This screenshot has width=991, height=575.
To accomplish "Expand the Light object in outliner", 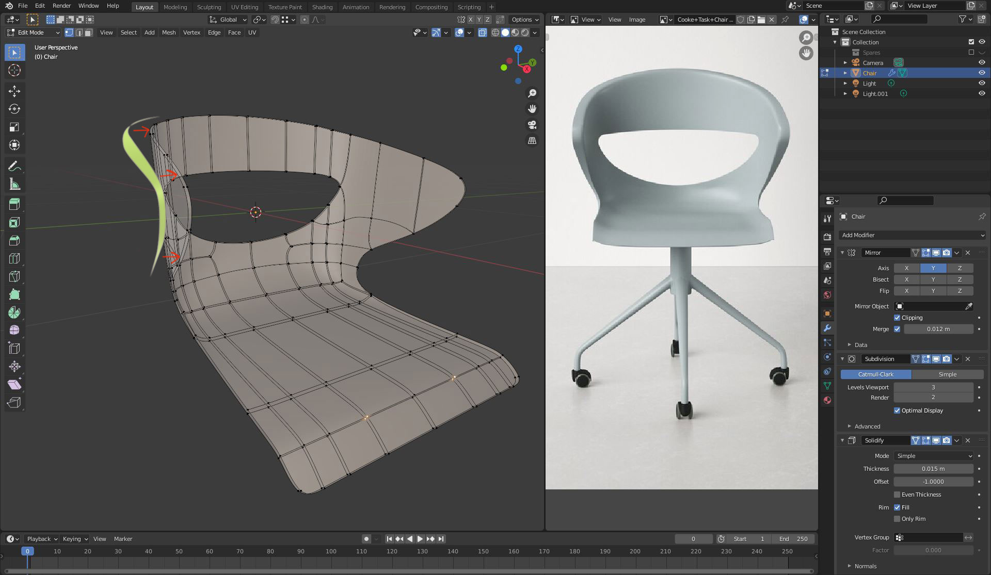I will pos(845,84).
